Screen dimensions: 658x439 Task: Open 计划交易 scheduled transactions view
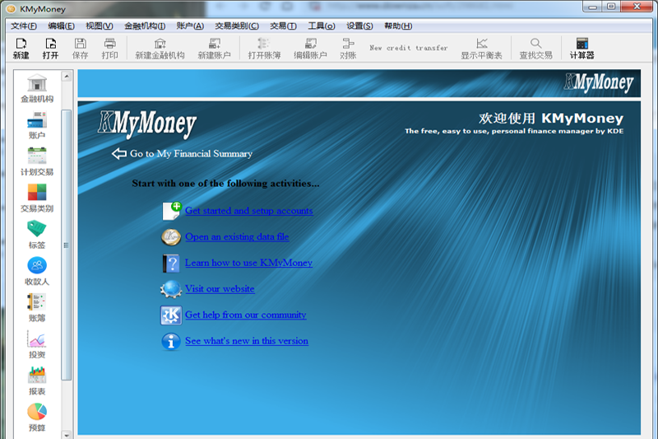point(37,160)
